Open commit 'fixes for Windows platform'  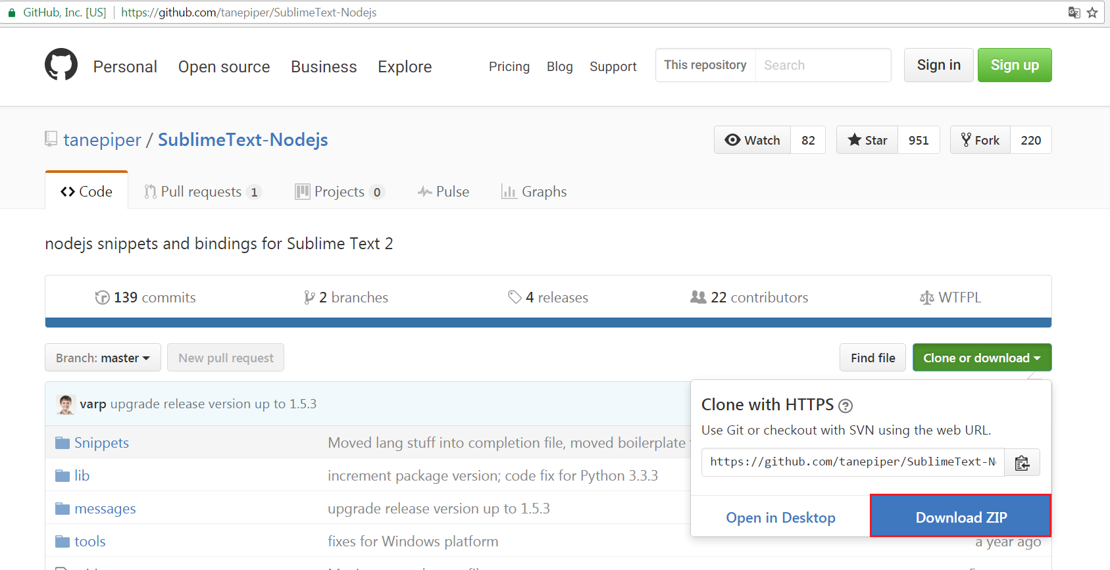tap(413, 541)
